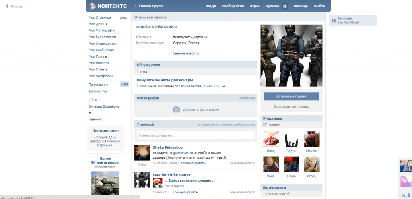Like Zheka Petrushov's post with the heart
The width and height of the screenshot is (412, 199).
(253, 163)
